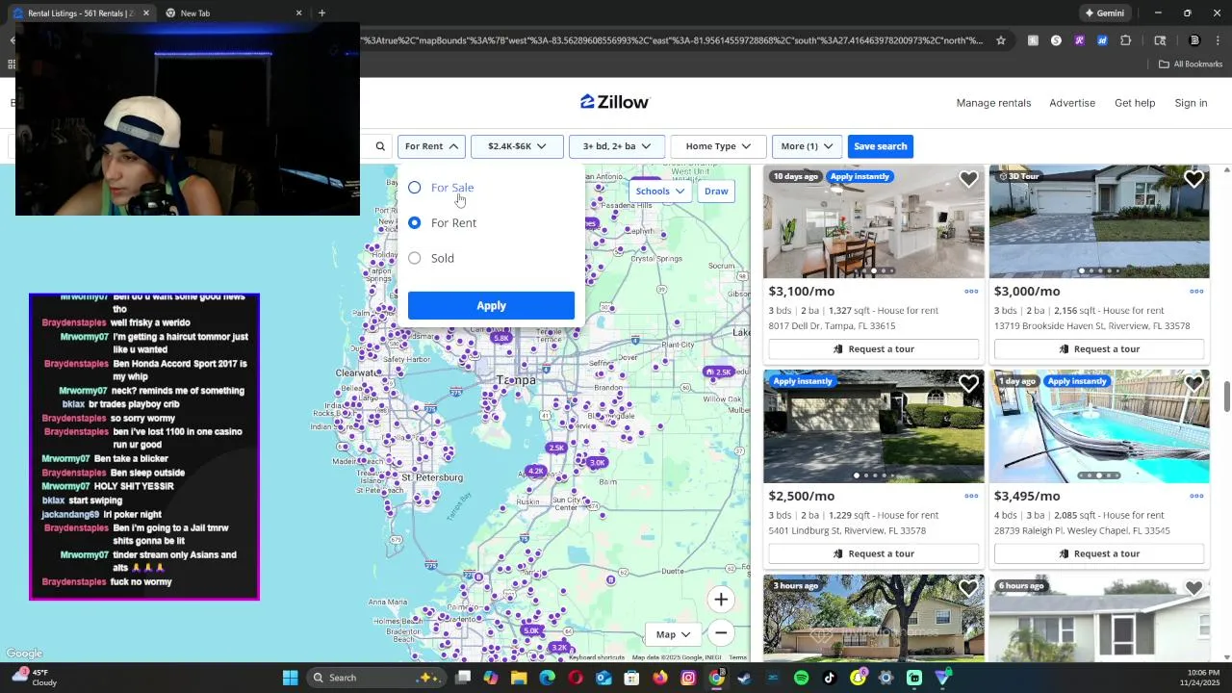Viewport: 1232px width, 693px height.
Task: Click the search magnifier icon beside For Rent
Action: (x=380, y=146)
